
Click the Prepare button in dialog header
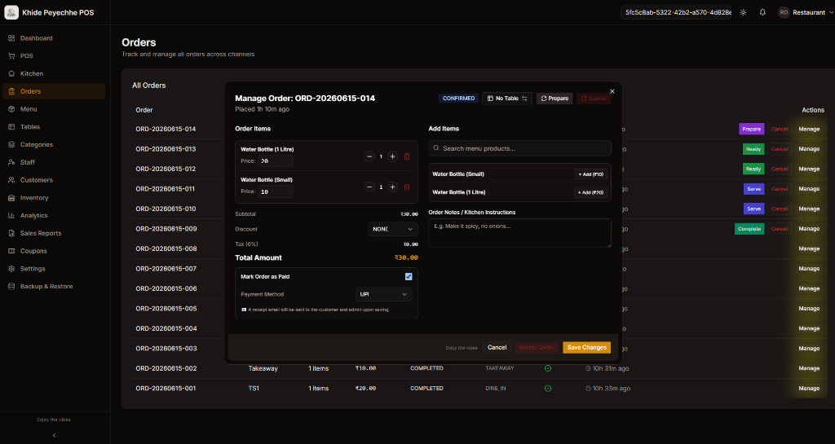[554, 99]
